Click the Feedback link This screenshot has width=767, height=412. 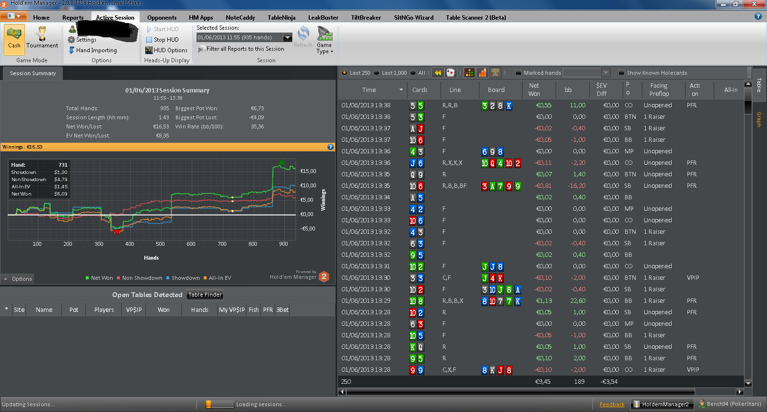click(612, 404)
